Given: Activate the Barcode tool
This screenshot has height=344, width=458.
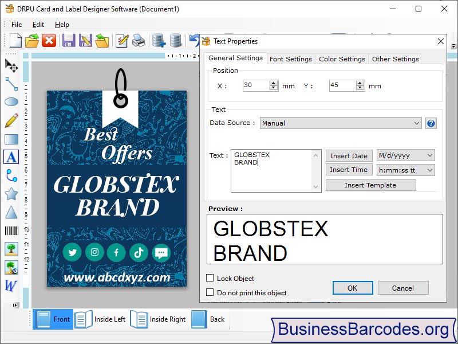Looking at the screenshot, I should [10, 230].
